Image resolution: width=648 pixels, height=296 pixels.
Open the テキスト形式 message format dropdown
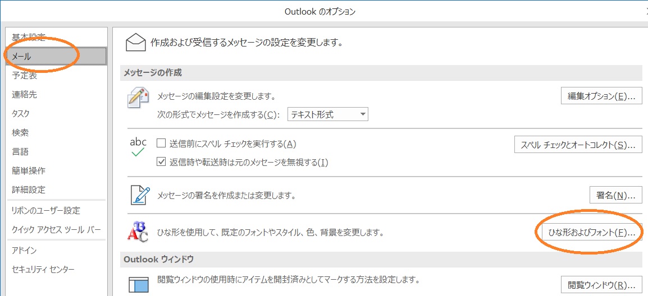(x=328, y=114)
